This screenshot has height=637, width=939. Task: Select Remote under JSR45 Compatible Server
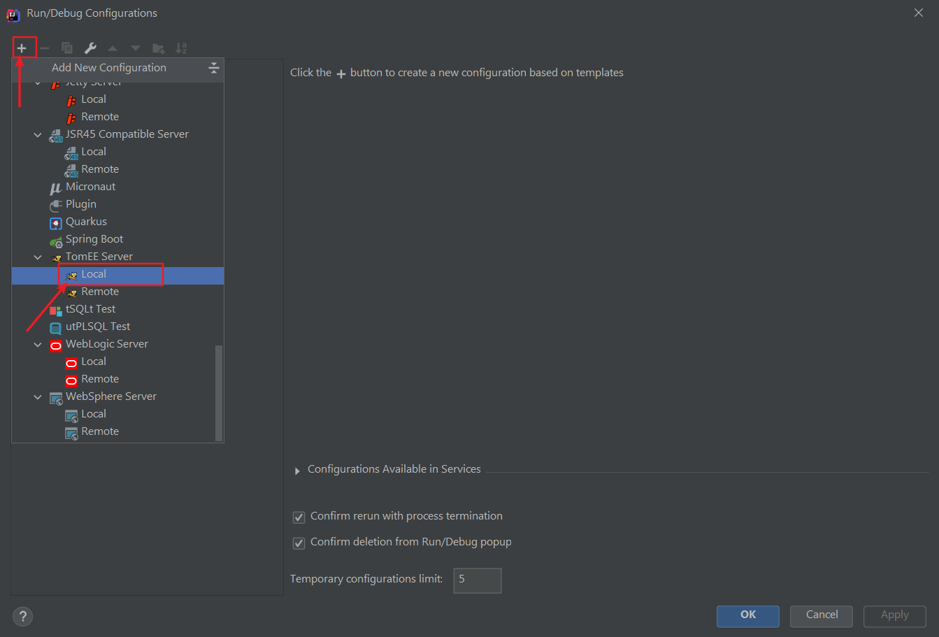[117, 169]
